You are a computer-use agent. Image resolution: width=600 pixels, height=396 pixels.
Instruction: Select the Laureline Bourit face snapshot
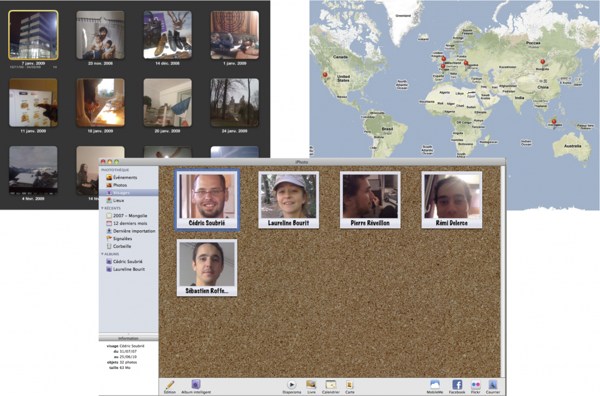tap(288, 200)
